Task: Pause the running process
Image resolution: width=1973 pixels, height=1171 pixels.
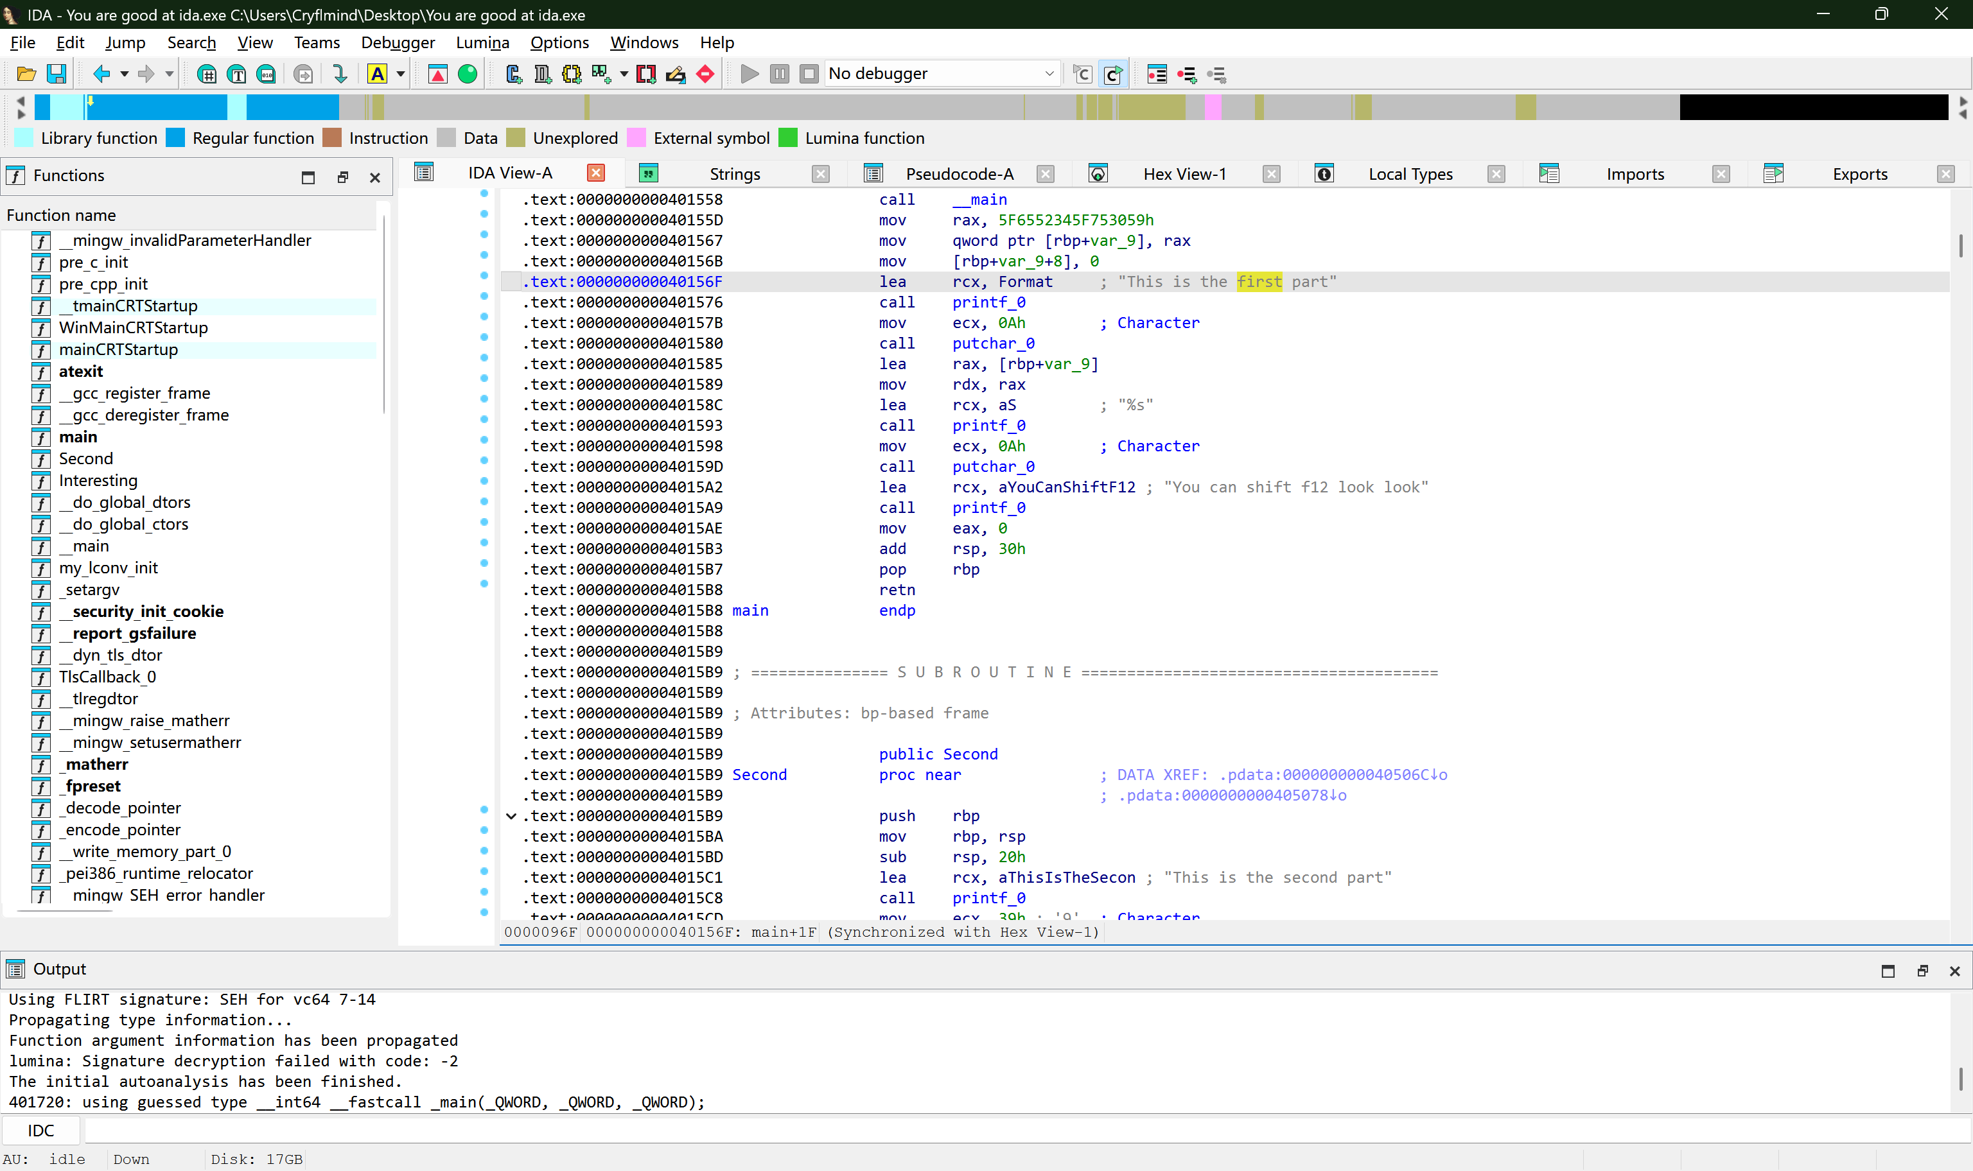Action: tap(779, 73)
